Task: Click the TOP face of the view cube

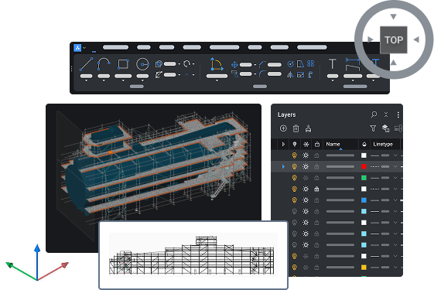Action: coord(394,40)
